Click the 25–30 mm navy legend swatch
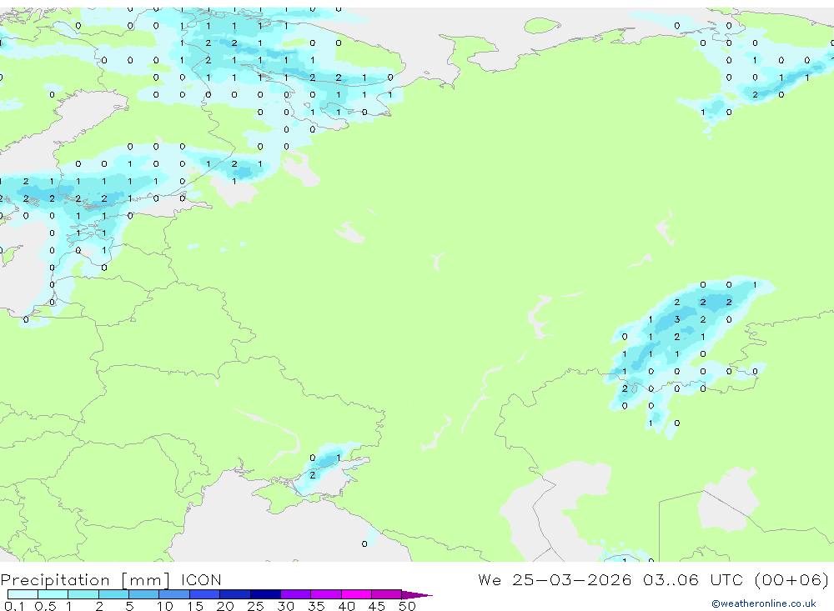Screen dimensions: 834x611 click(265, 594)
